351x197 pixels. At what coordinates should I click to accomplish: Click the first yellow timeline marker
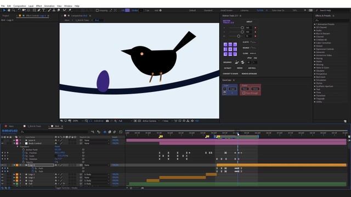161,136
